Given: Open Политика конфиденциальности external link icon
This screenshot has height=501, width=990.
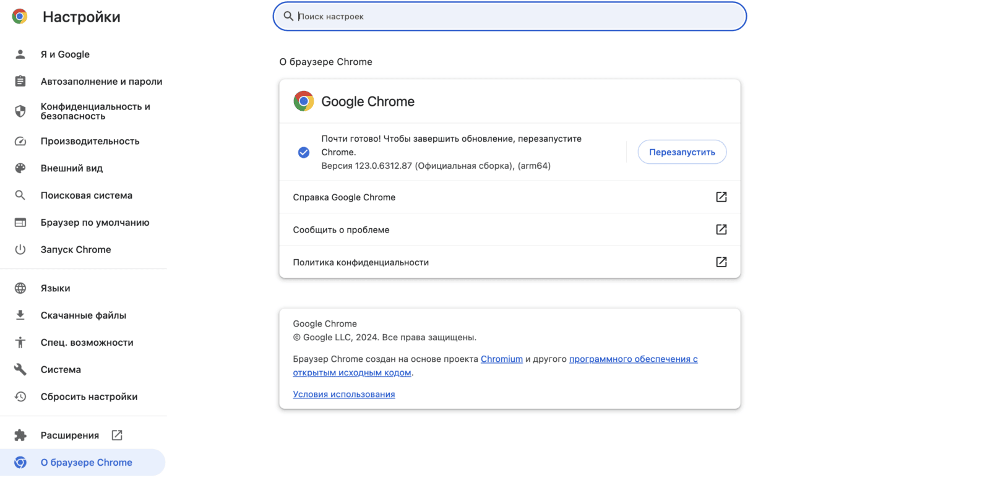Looking at the screenshot, I should [721, 262].
